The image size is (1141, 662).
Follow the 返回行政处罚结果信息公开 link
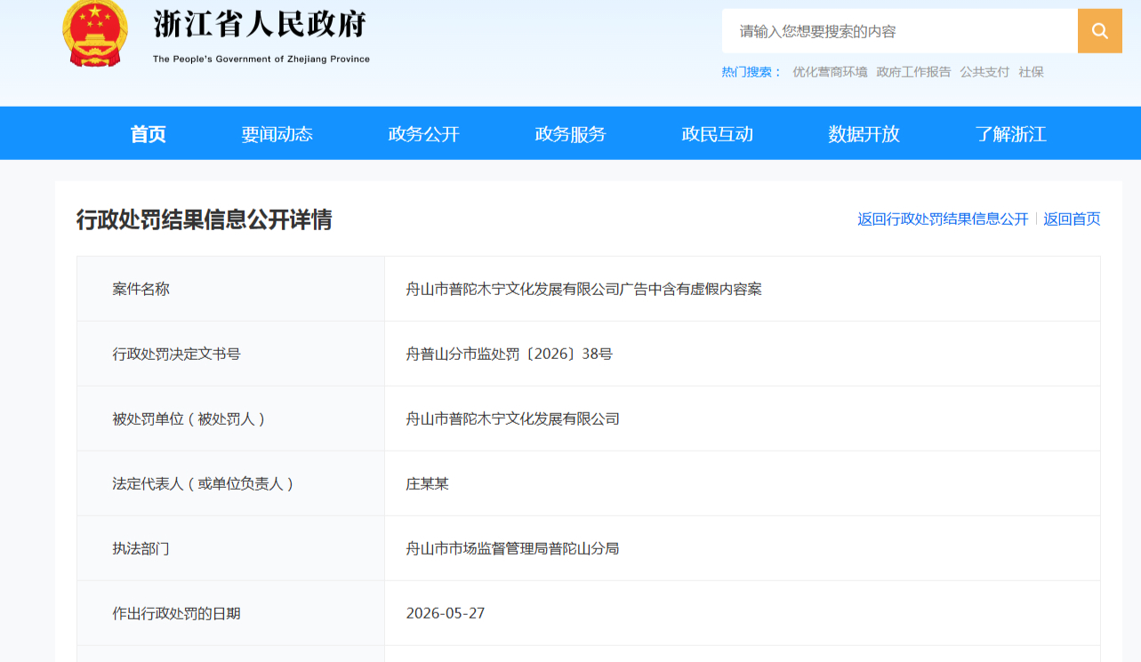point(943,219)
